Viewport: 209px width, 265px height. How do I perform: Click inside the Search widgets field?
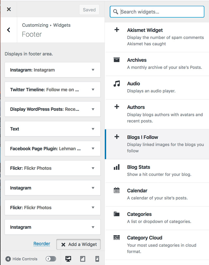point(160,12)
